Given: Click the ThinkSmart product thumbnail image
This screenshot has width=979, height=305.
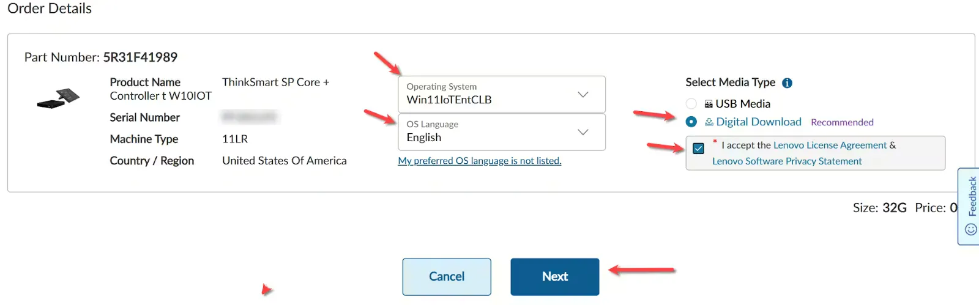Looking at the screenshot, I should [x=59, y=98].
